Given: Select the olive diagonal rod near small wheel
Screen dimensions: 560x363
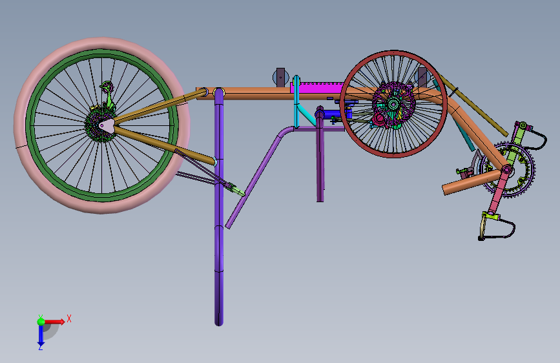Looking at the screenshot, I should point(472,105).
